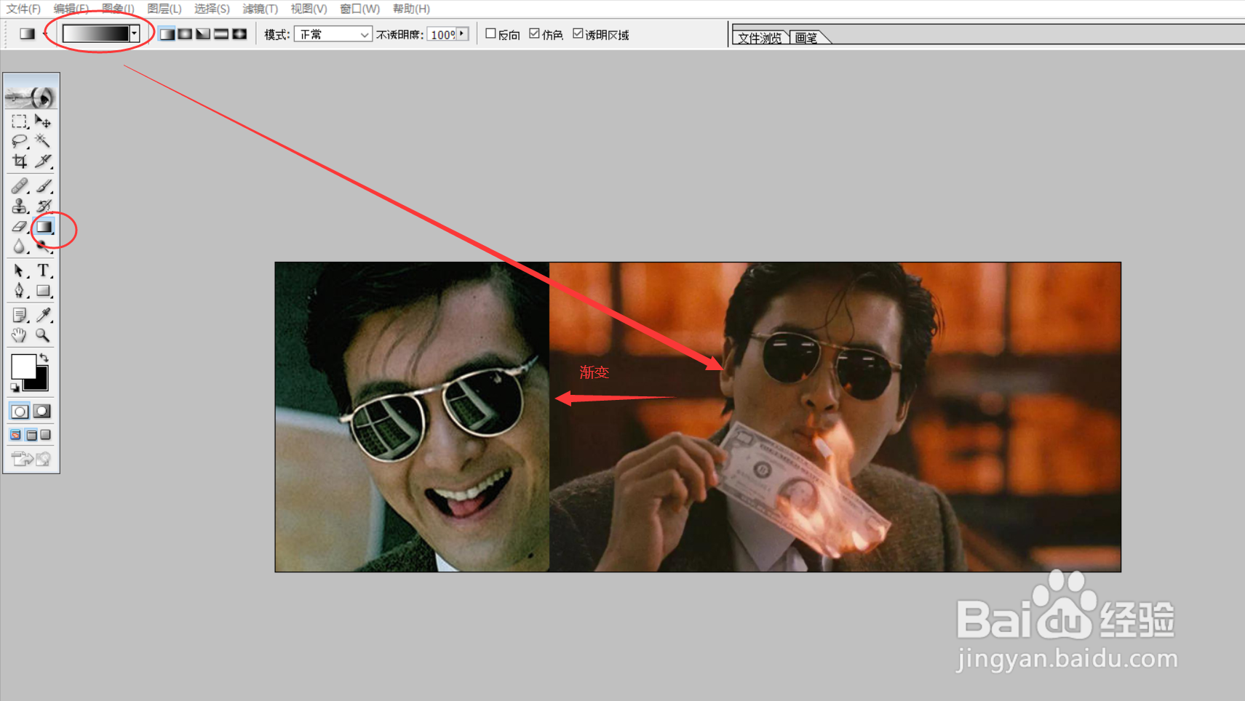Choose full screen mode
This screenshot has width=1245, height=701.
(46, 435)
